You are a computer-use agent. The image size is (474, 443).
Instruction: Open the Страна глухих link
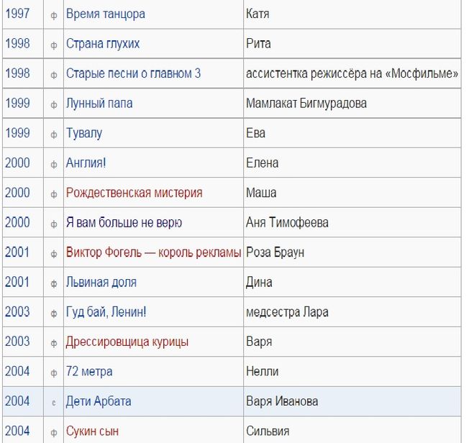[x=103, y=44]
